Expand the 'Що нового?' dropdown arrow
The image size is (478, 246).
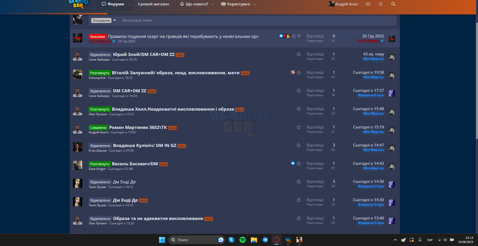click(x=213, y=4)
